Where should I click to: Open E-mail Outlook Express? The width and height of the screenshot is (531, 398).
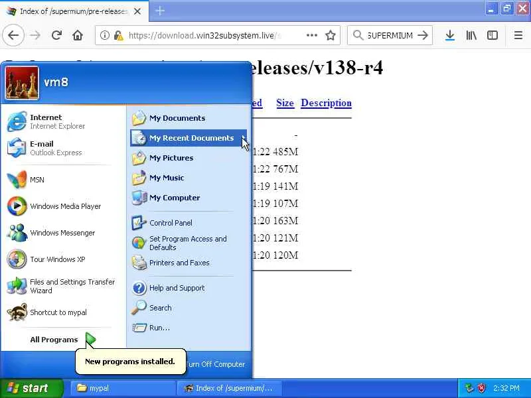pos(62,148)
